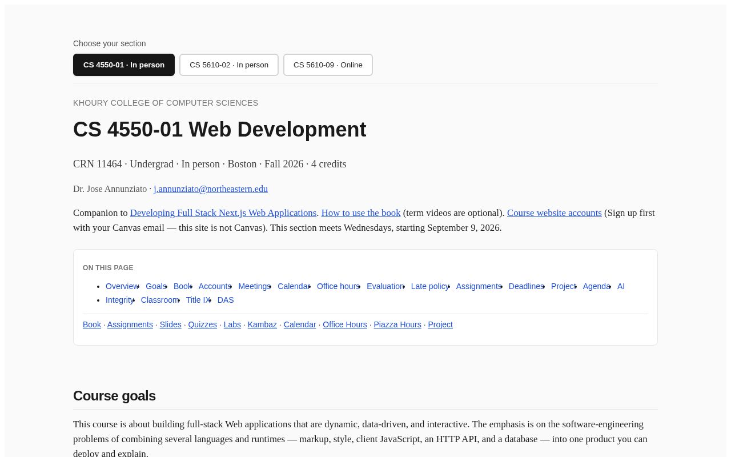Email j.annunziato@northeastern.edu
731x457 pixels.
coord(211,189)
